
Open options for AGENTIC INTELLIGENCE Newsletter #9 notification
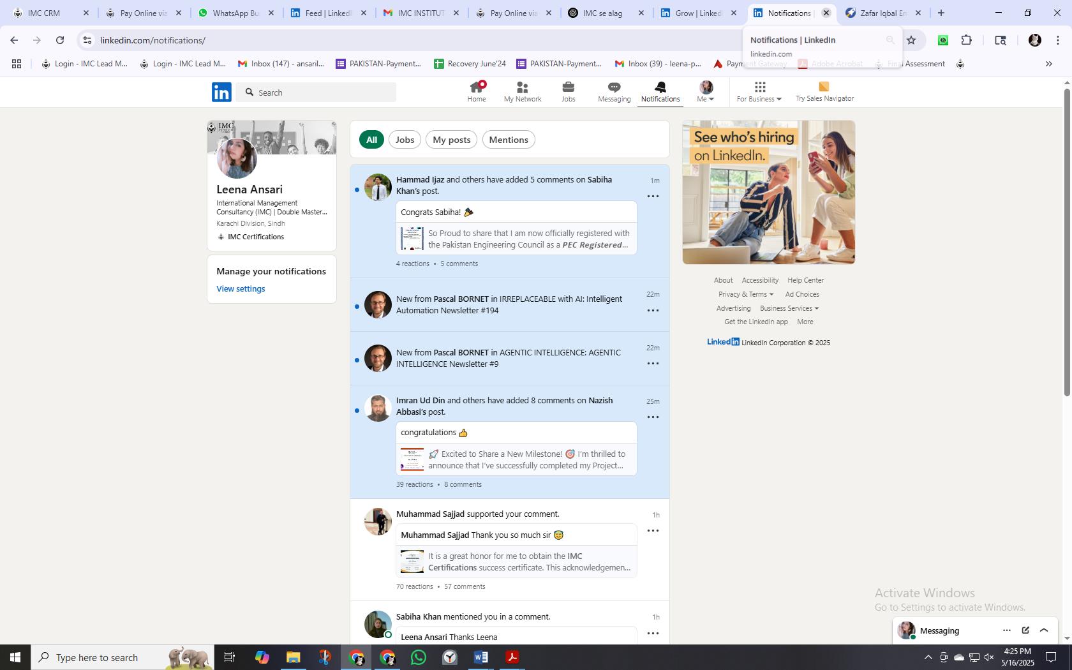[x=653, y=364]
